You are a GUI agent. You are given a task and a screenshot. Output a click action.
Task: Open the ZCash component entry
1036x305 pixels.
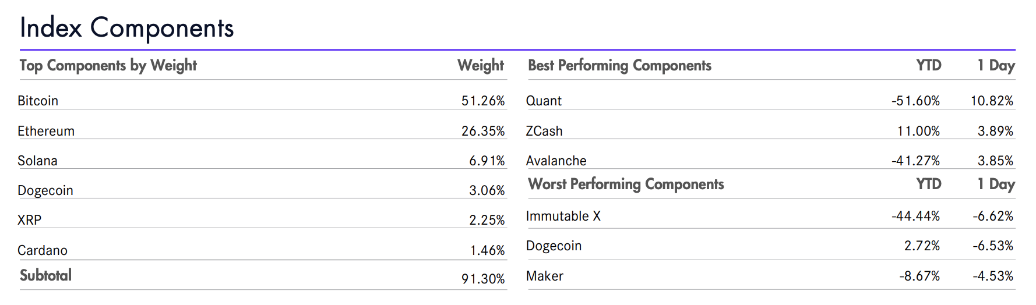544,131
